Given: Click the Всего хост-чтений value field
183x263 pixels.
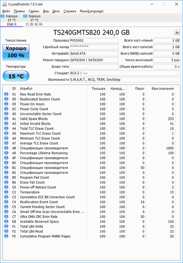Looking at the screenshot, I should (167, 40).
